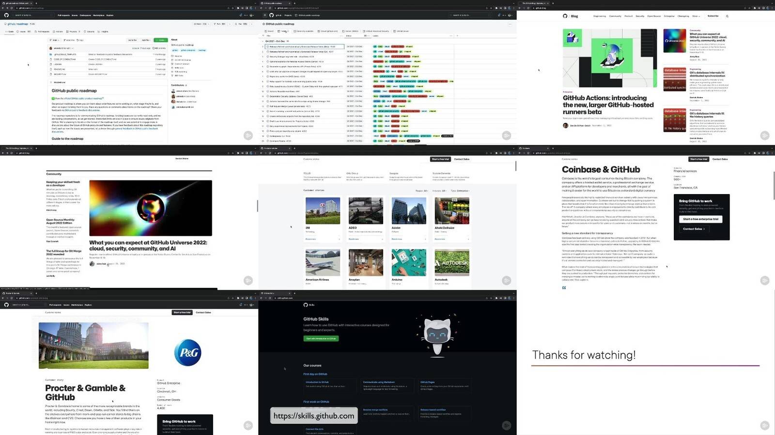Viewport: 775px width, 435px height.
Task: Select first item row in project board table
Action: pos(304,46)
